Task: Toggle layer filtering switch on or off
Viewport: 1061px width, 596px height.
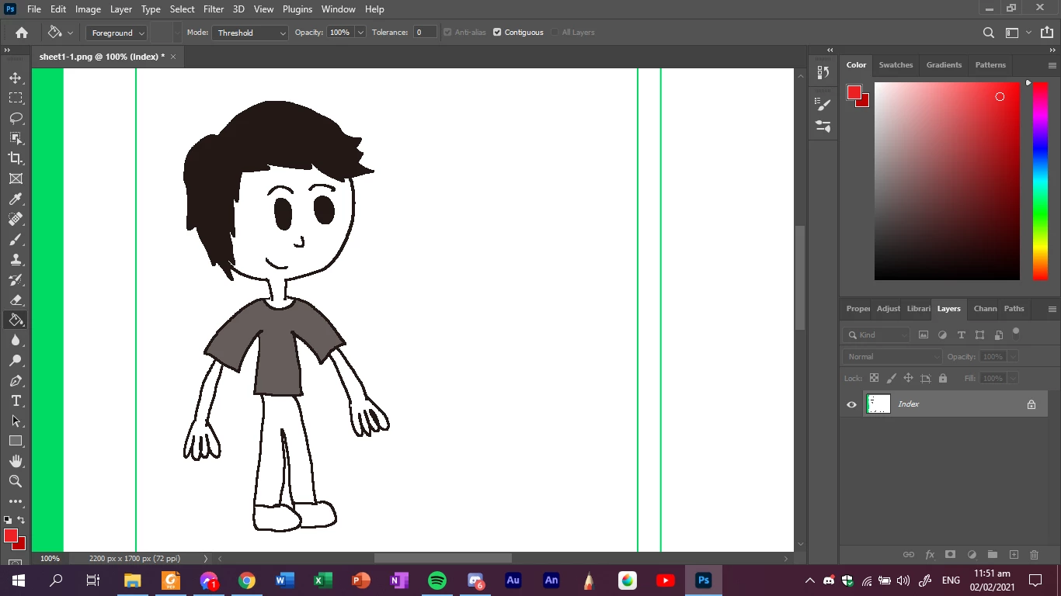Action: coord(1016,334)
